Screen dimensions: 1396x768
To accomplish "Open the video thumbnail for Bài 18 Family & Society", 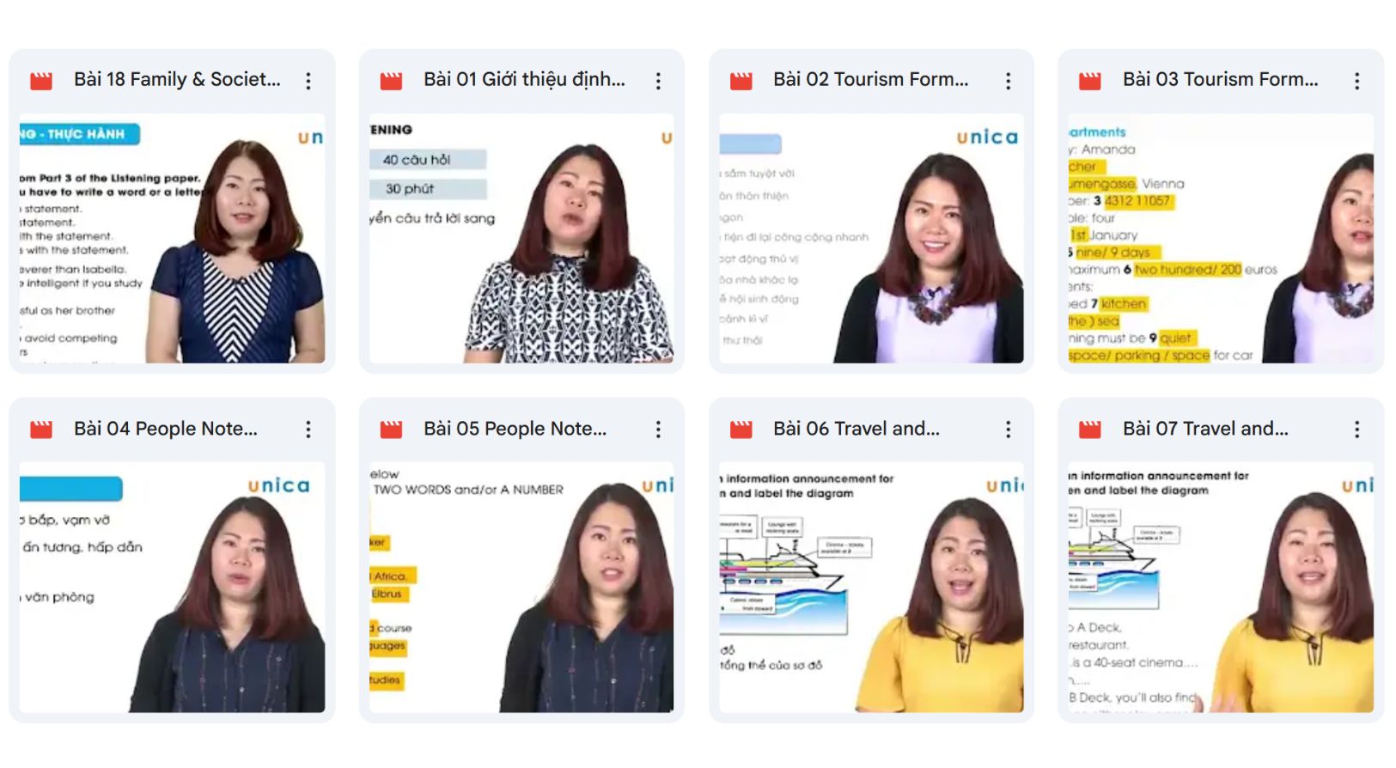I will pos(172,238).
